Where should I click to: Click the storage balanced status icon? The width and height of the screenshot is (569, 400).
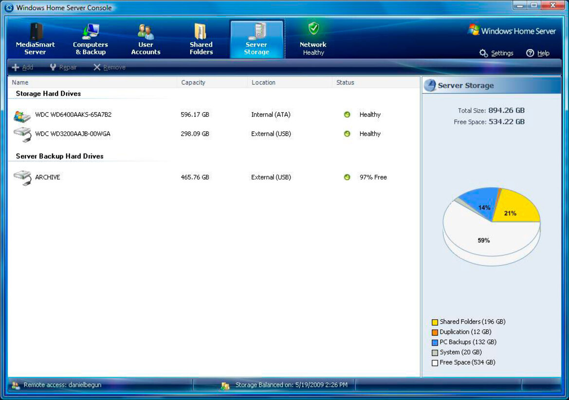coord(225,385)
